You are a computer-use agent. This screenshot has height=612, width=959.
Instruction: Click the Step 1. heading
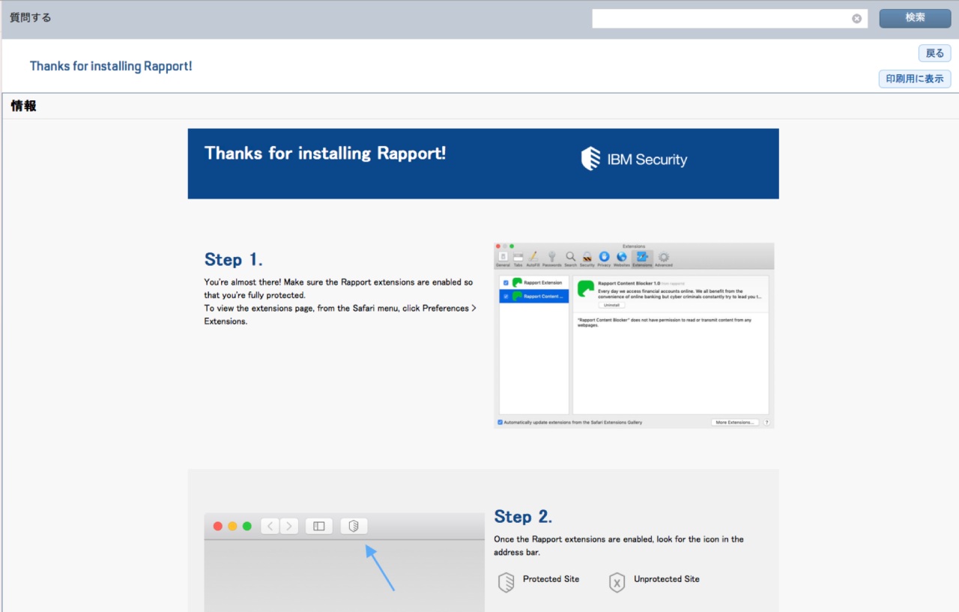pos(234,260)
